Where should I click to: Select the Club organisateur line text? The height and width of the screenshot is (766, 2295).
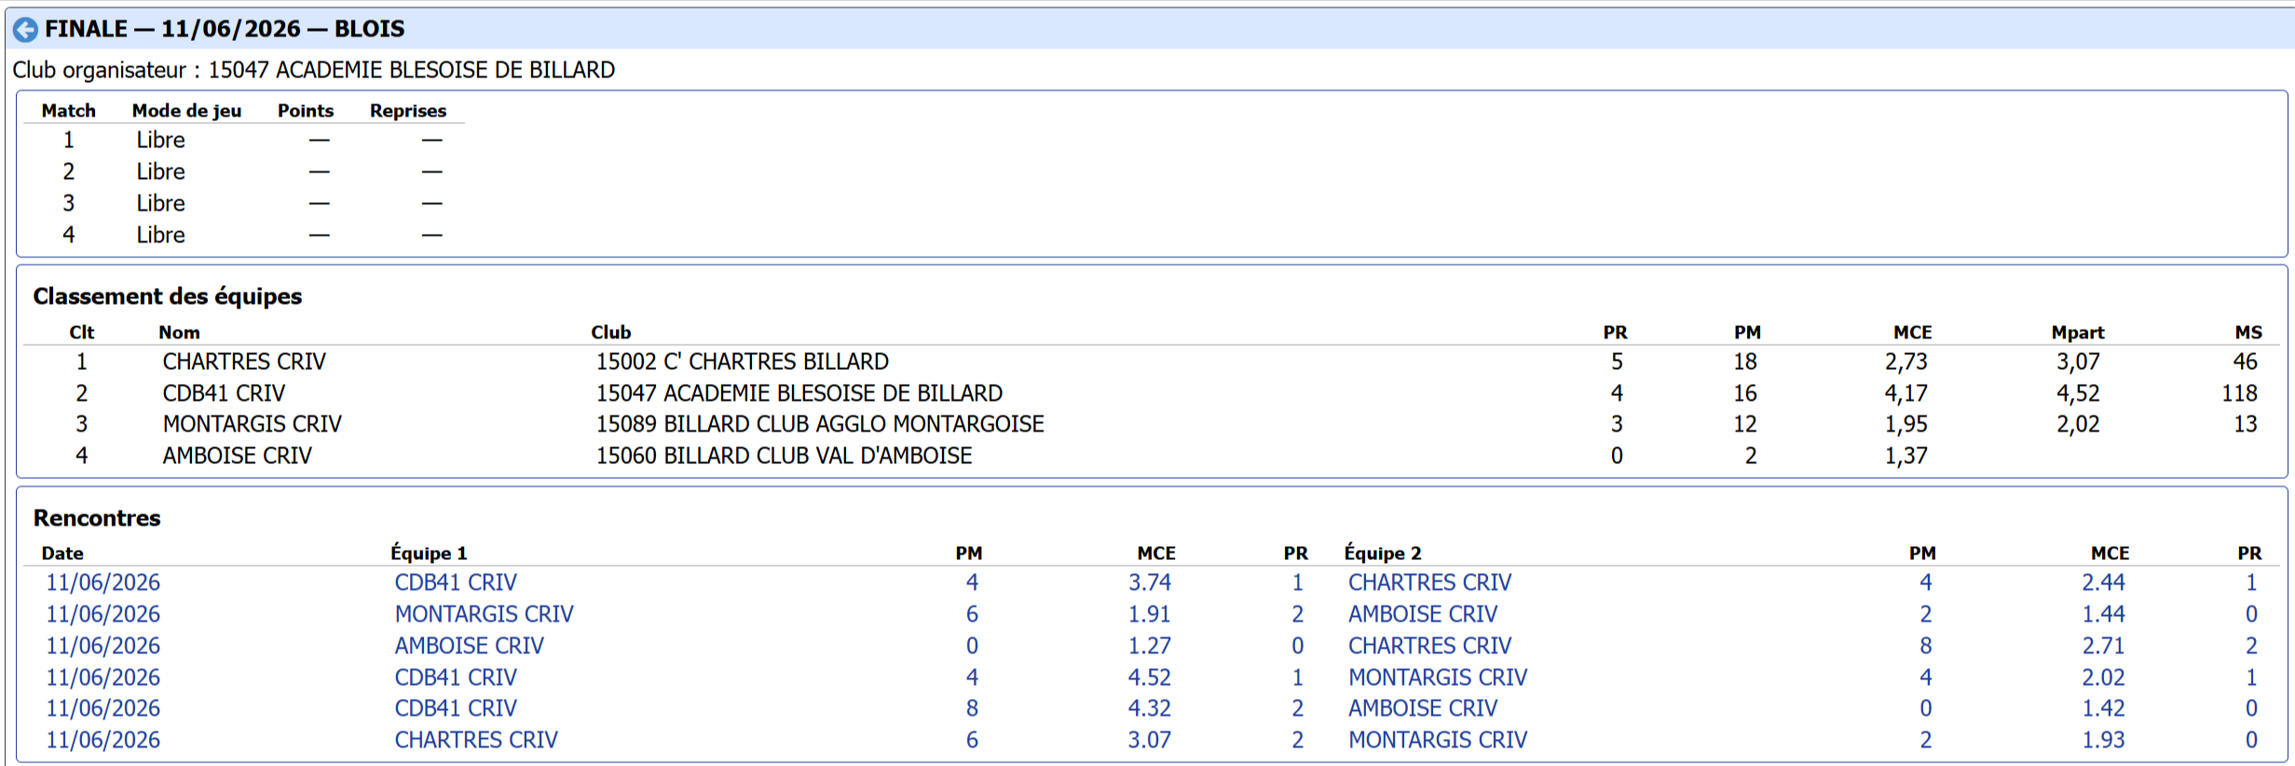coord(314,70)
